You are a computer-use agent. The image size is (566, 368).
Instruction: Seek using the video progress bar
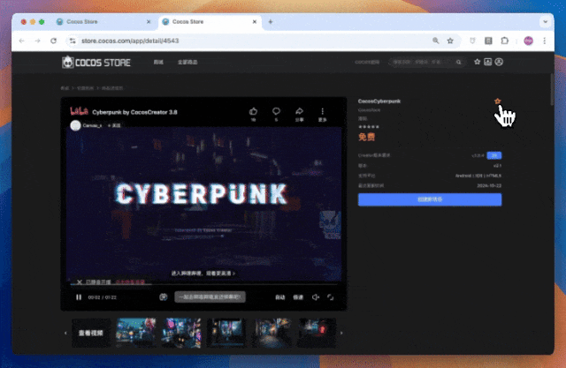[x=203, y=284]
